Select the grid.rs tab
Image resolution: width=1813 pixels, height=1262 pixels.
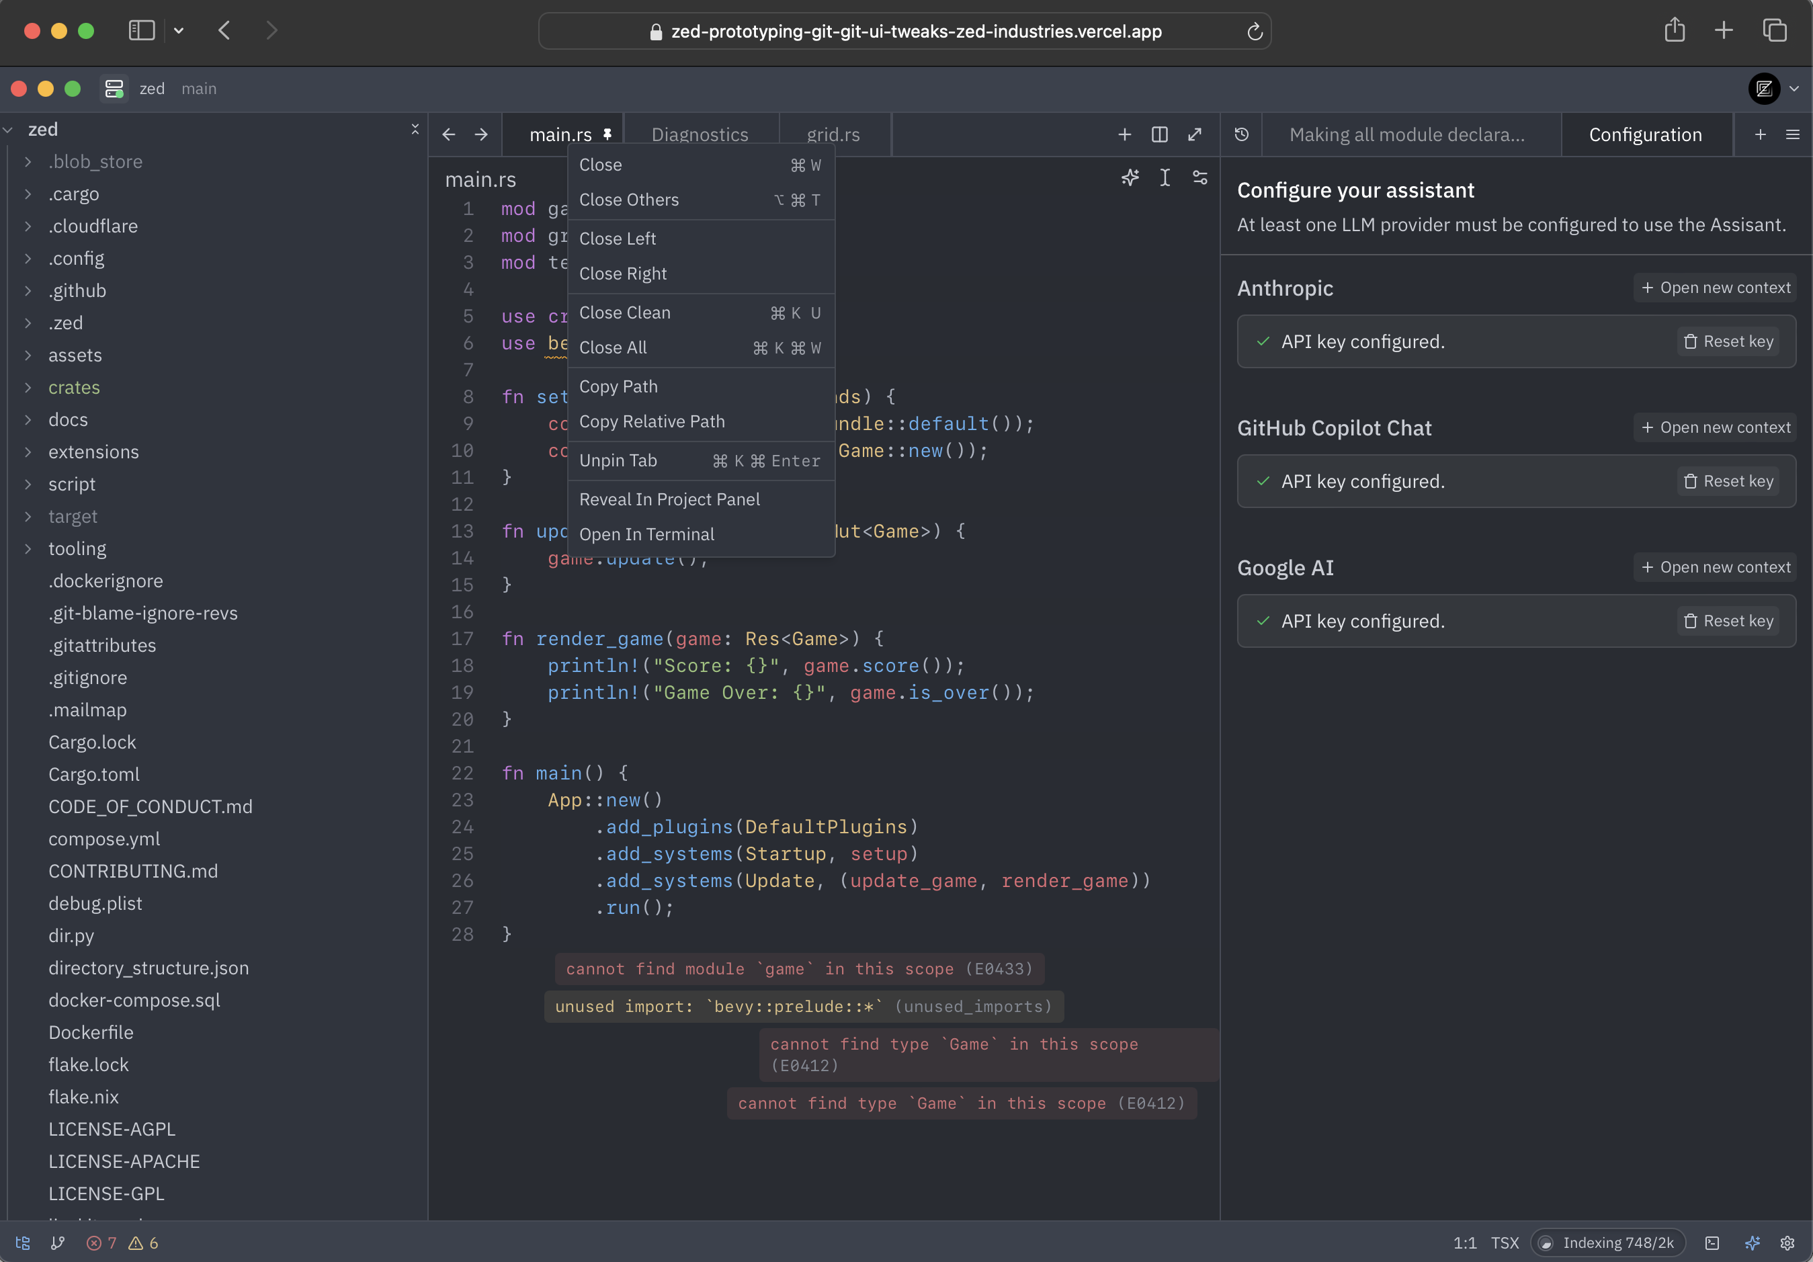point(833,134)
